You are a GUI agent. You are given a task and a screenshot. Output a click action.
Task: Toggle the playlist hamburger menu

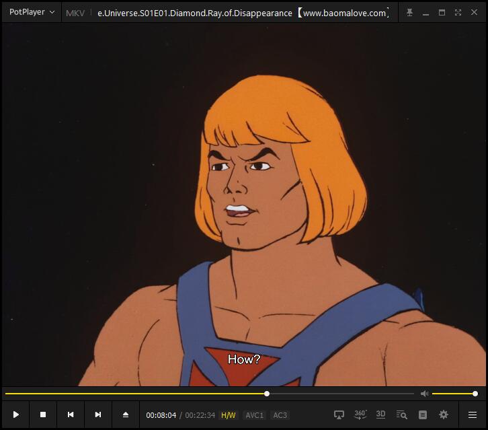pyautogui.click(x=473, y=415)
